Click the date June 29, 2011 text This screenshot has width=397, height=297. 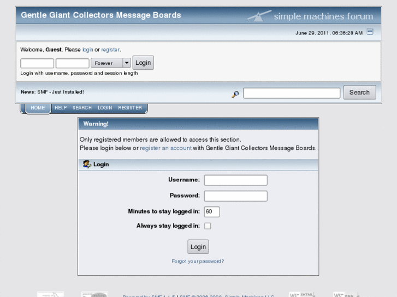pyautogui.click(x=329, y=33)
